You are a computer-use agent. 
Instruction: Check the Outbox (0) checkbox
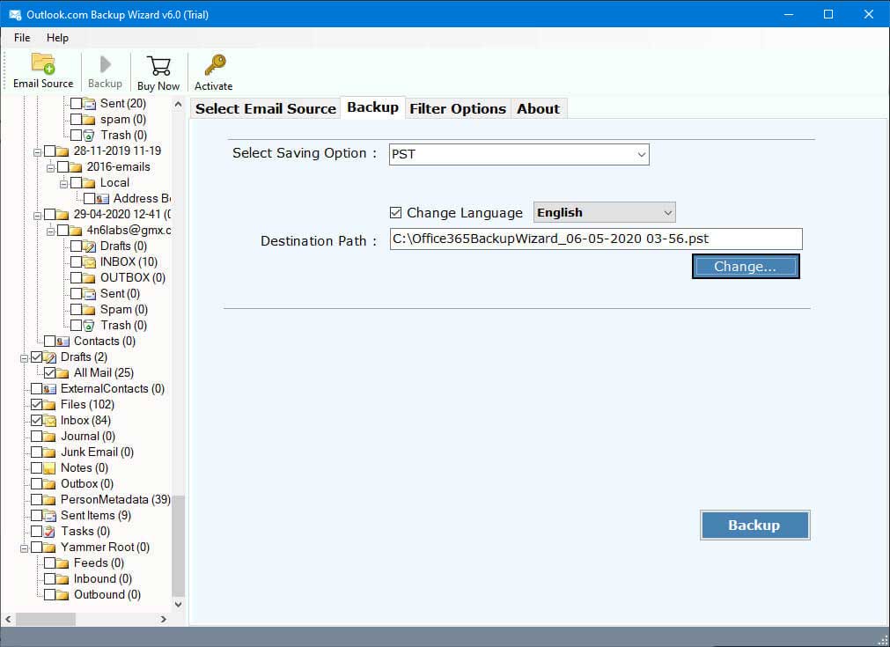(x=36, y=484)
